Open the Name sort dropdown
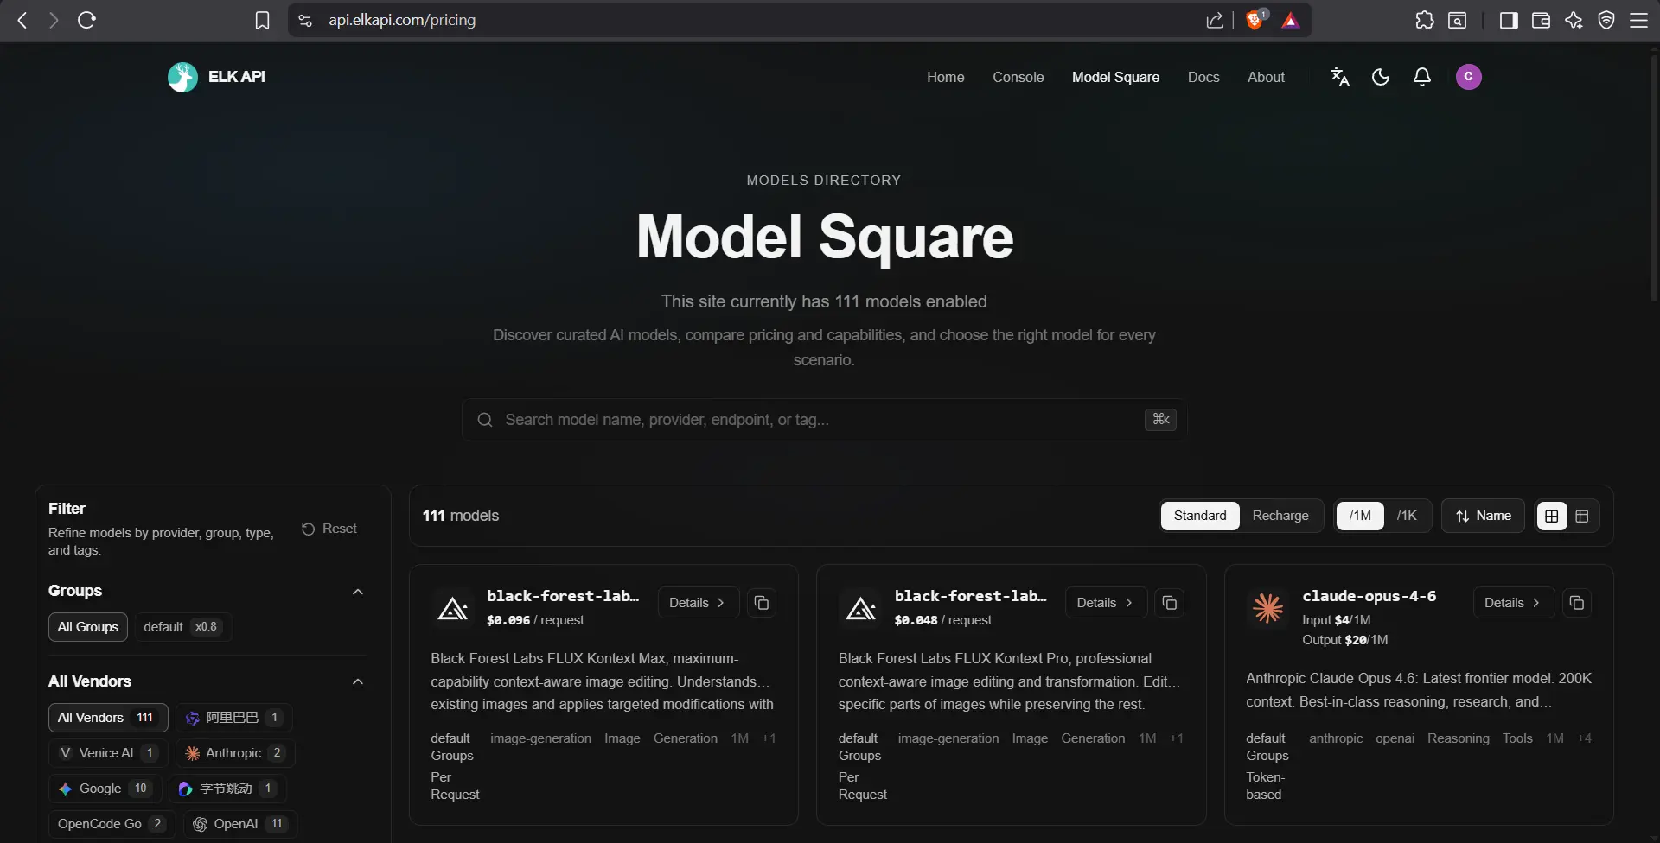Viewport: 1660px width, 843px height. 1483,516
